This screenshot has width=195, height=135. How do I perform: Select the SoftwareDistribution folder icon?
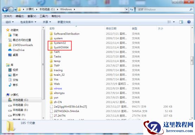pos(51,34)
